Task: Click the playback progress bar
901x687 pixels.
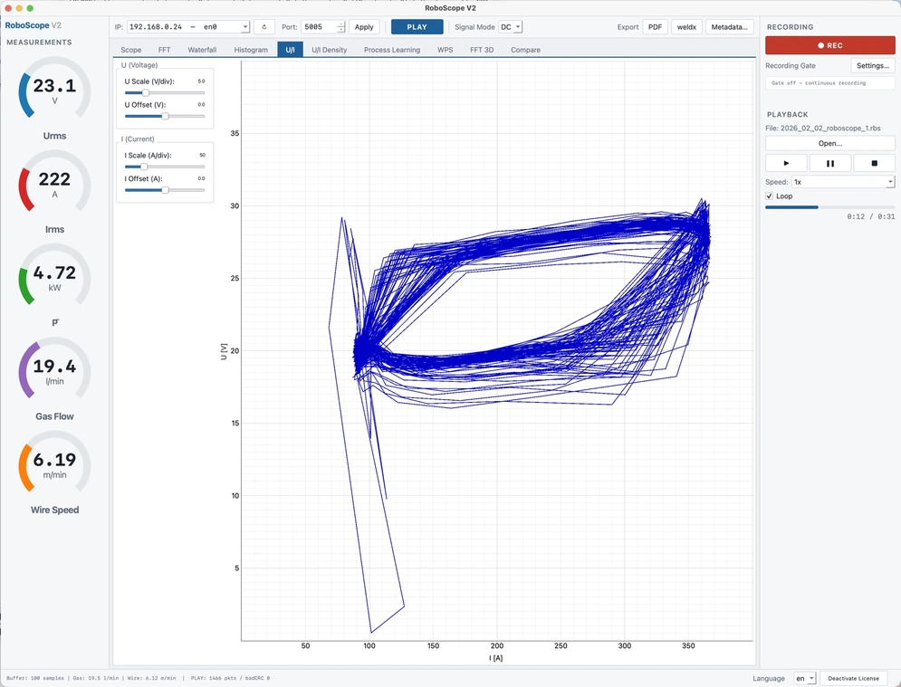Action: 829,206
